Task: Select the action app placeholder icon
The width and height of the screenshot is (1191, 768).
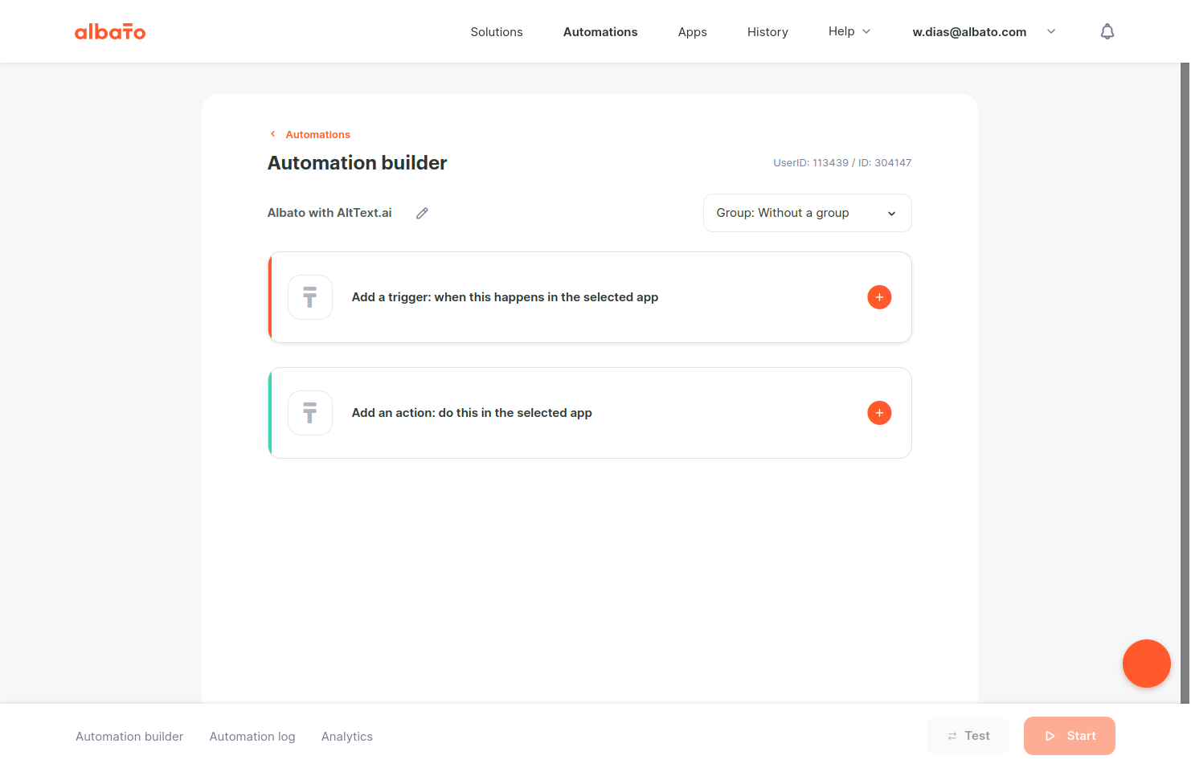Action: tap(310, 413)
